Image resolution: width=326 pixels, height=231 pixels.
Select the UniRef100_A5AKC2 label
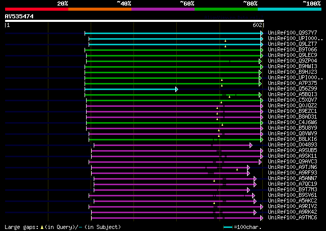(x=292, y=201)
